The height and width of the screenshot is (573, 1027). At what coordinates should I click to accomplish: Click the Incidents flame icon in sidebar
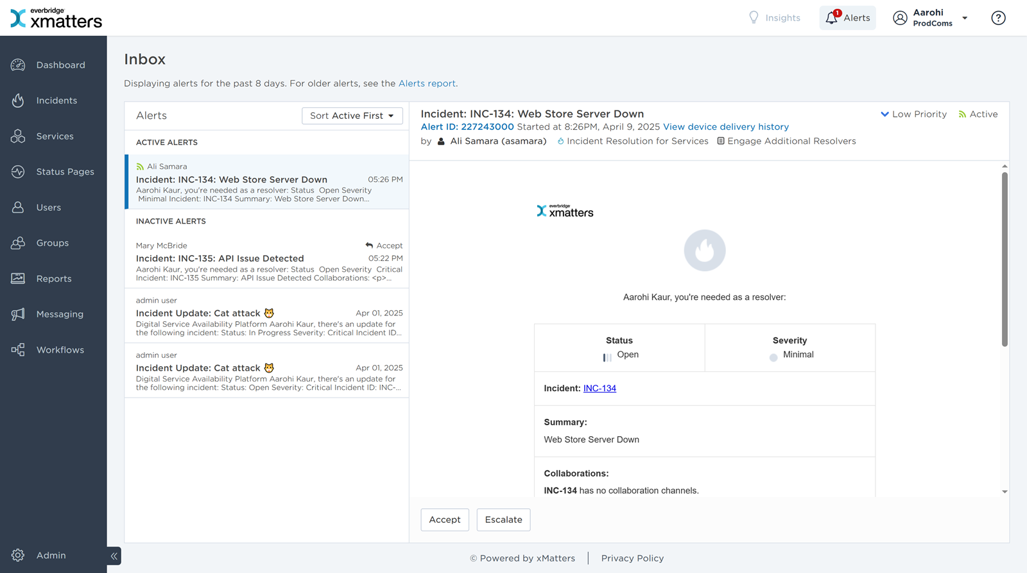pos(18,100)
